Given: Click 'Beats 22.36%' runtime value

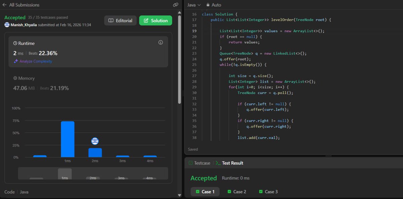Looking at the screenshot, I should (43, 53).
